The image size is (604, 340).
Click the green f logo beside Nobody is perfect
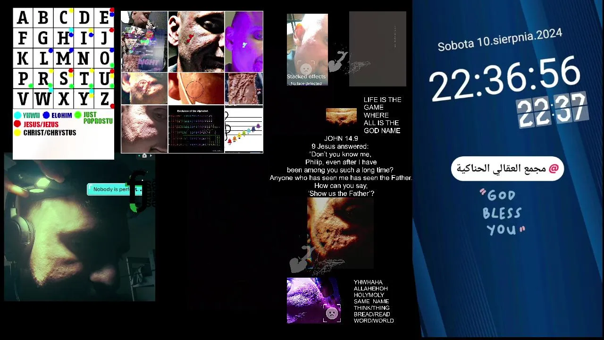coord(137,191)
